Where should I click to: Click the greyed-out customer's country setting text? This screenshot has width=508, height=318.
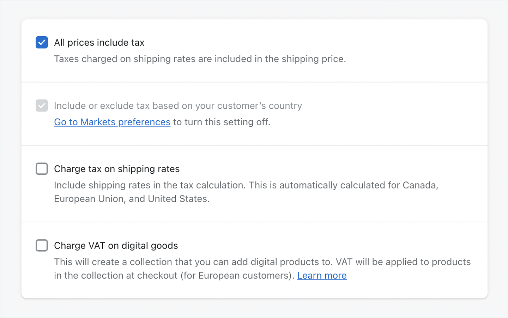178,105
